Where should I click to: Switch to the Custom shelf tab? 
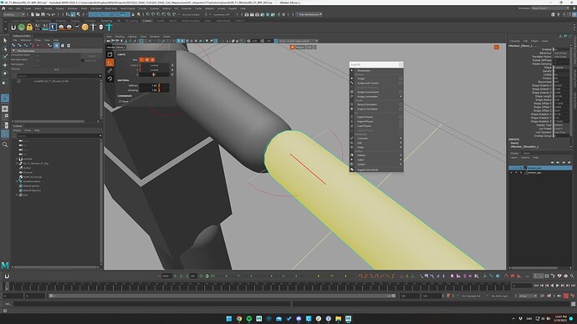(147, 21)
